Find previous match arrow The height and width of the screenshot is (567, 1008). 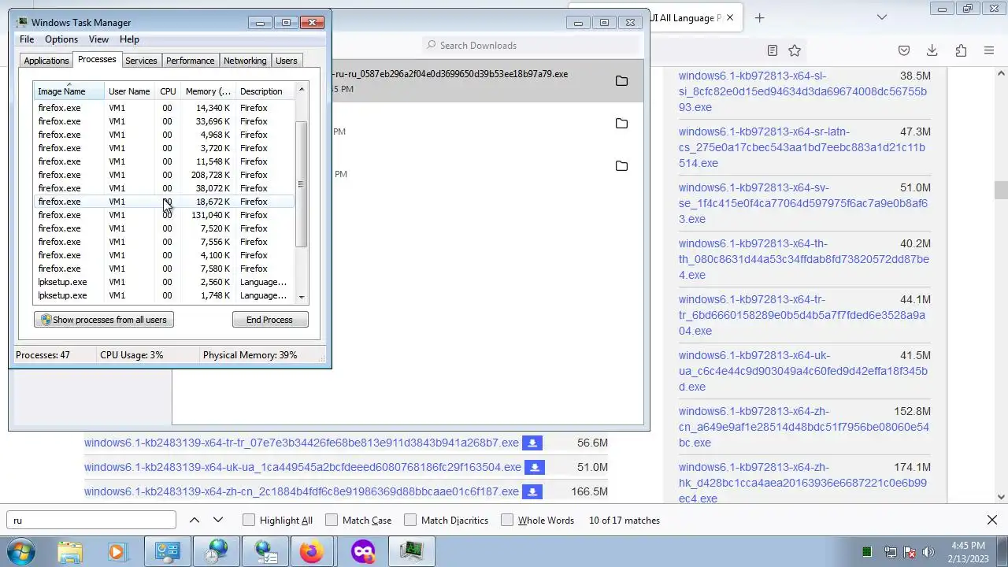pos(195,520)
